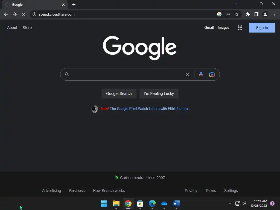Go back to the previous page
The width and height of the screenshot is (280, 210).
click(x=6, y=14)
